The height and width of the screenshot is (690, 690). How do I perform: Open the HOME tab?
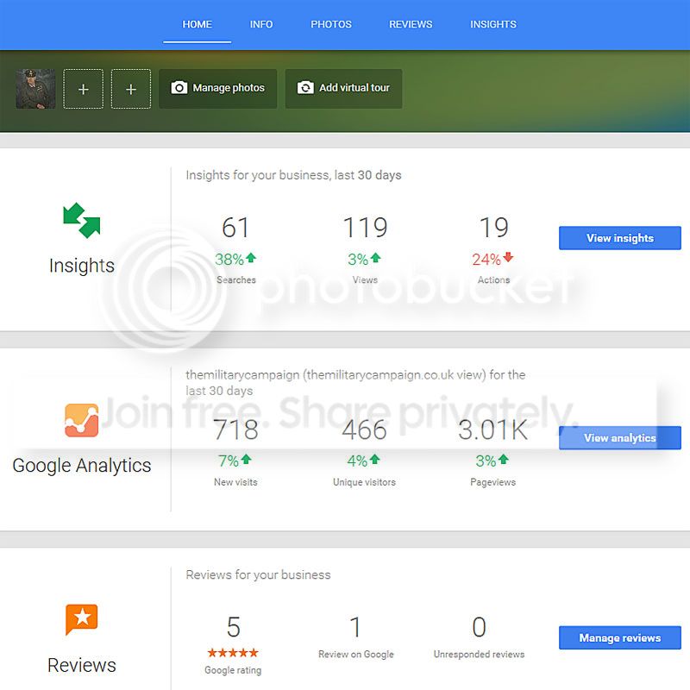pyautogui.click(x=197, y=24)
